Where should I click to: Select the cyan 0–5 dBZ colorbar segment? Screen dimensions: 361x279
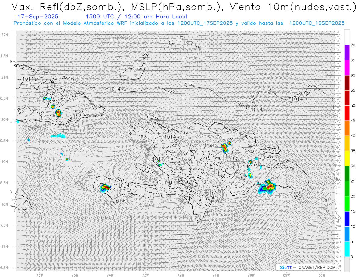[x=347, y=249]
